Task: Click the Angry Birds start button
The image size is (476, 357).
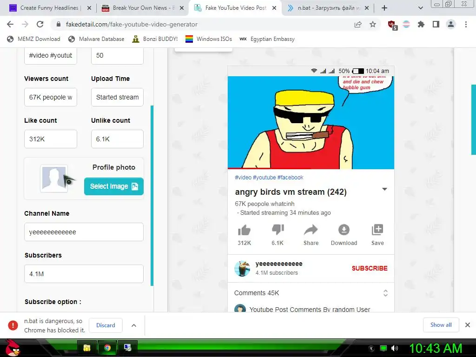Action: (13, 348)
